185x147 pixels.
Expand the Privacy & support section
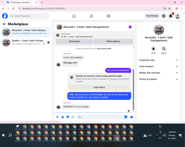pos(159,79)
